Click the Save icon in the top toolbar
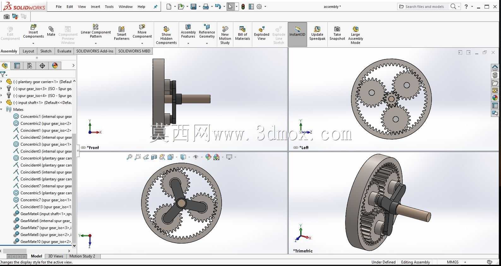The width and height of the screenshot is (501, 266). 194,7
